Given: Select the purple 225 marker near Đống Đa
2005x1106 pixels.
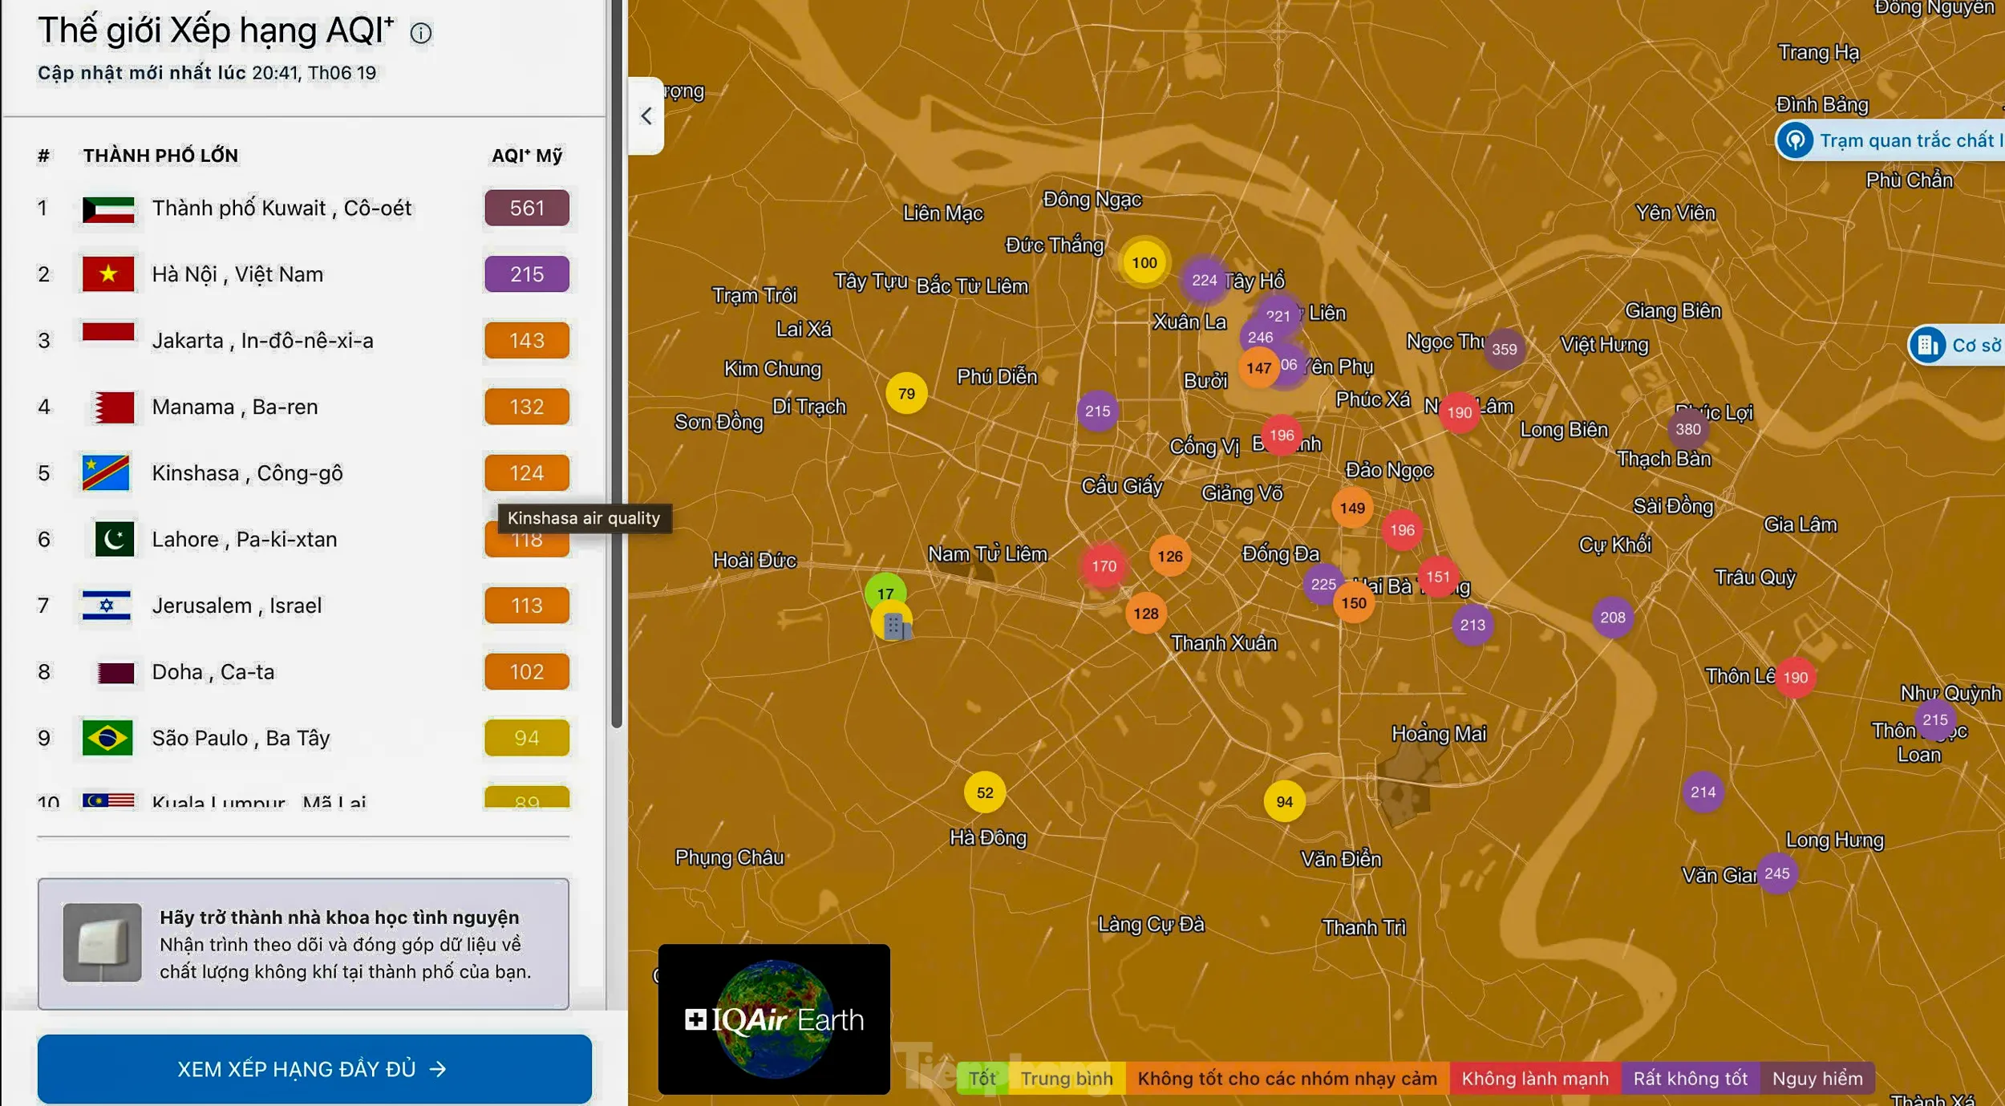Looking at the screenshot, I should 1323,584.
